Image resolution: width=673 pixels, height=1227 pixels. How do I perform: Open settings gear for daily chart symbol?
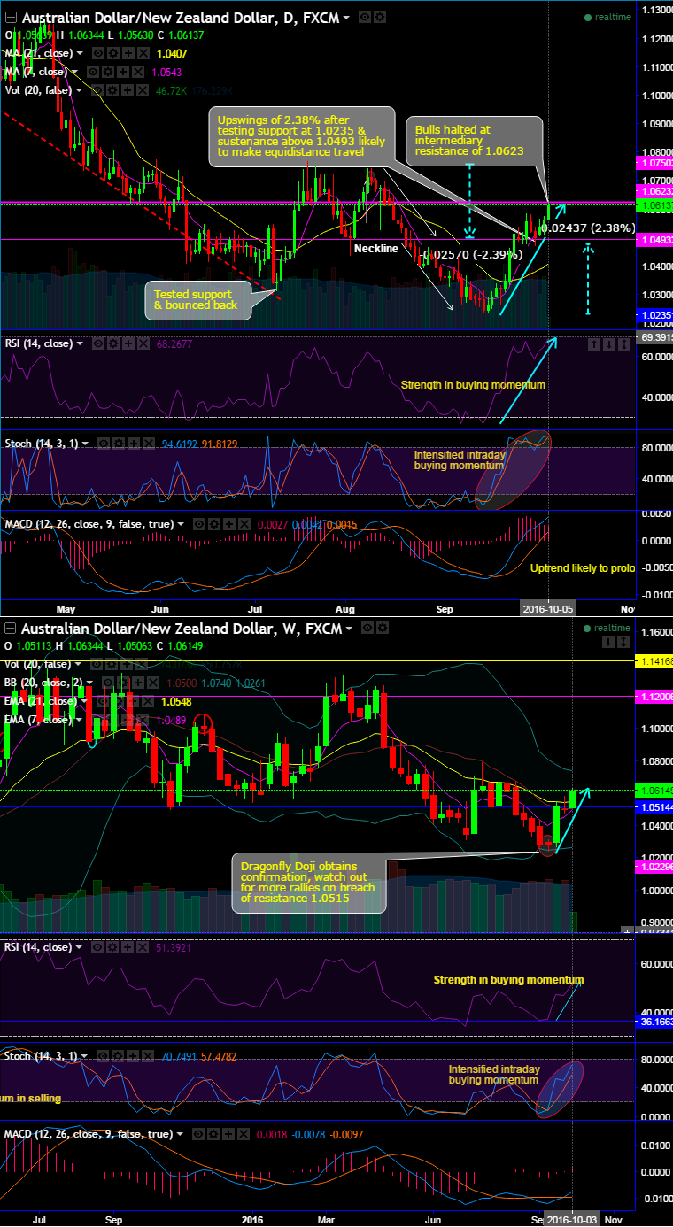(380, 18)
